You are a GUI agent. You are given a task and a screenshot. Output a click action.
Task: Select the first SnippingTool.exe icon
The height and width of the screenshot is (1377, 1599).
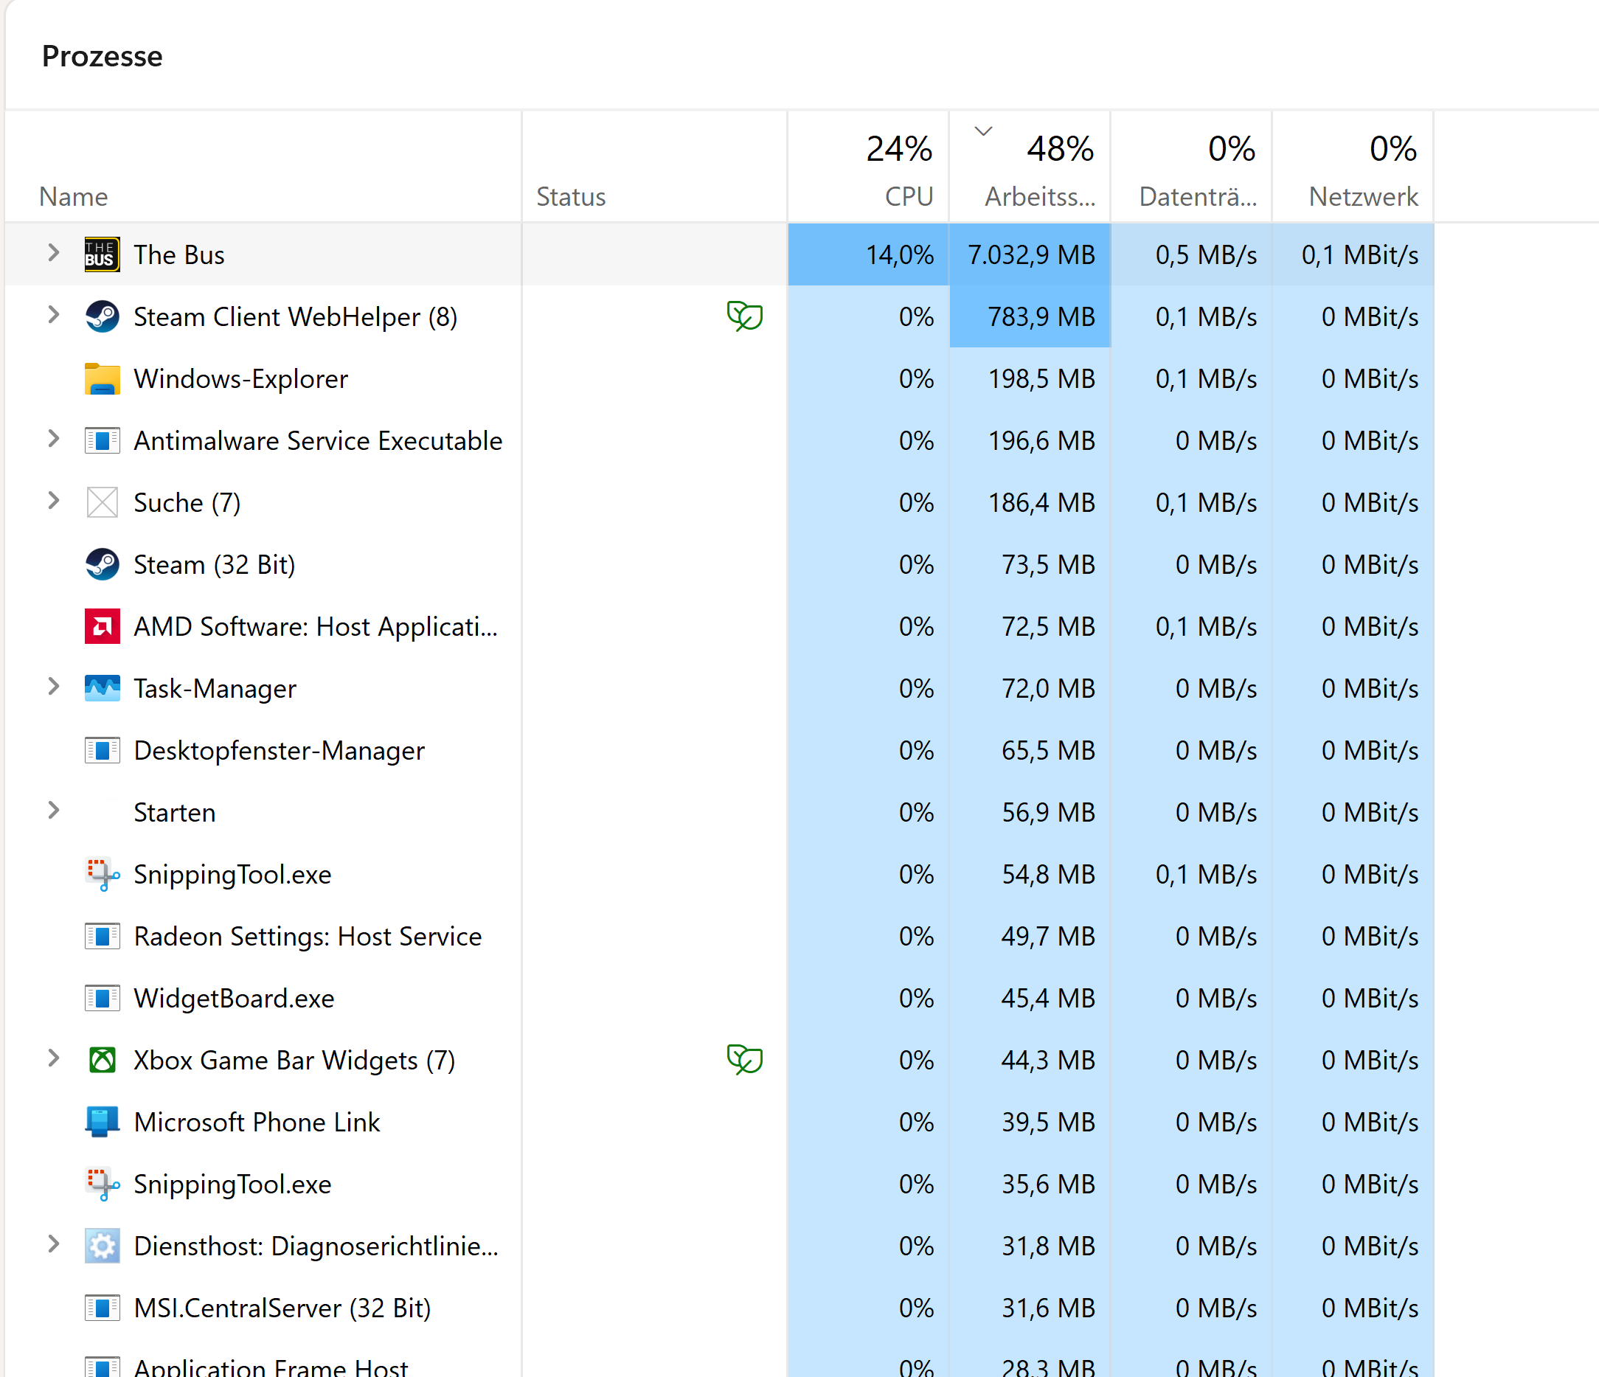click(x=102, y=875)
